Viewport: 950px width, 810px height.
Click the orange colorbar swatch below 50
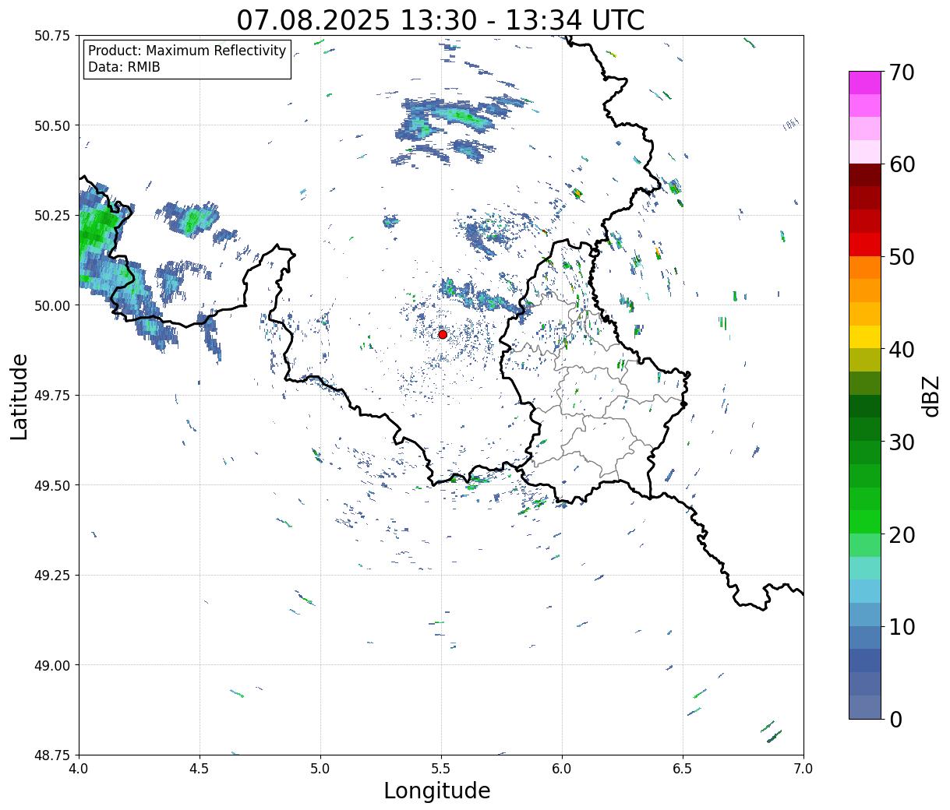[865, 268]
